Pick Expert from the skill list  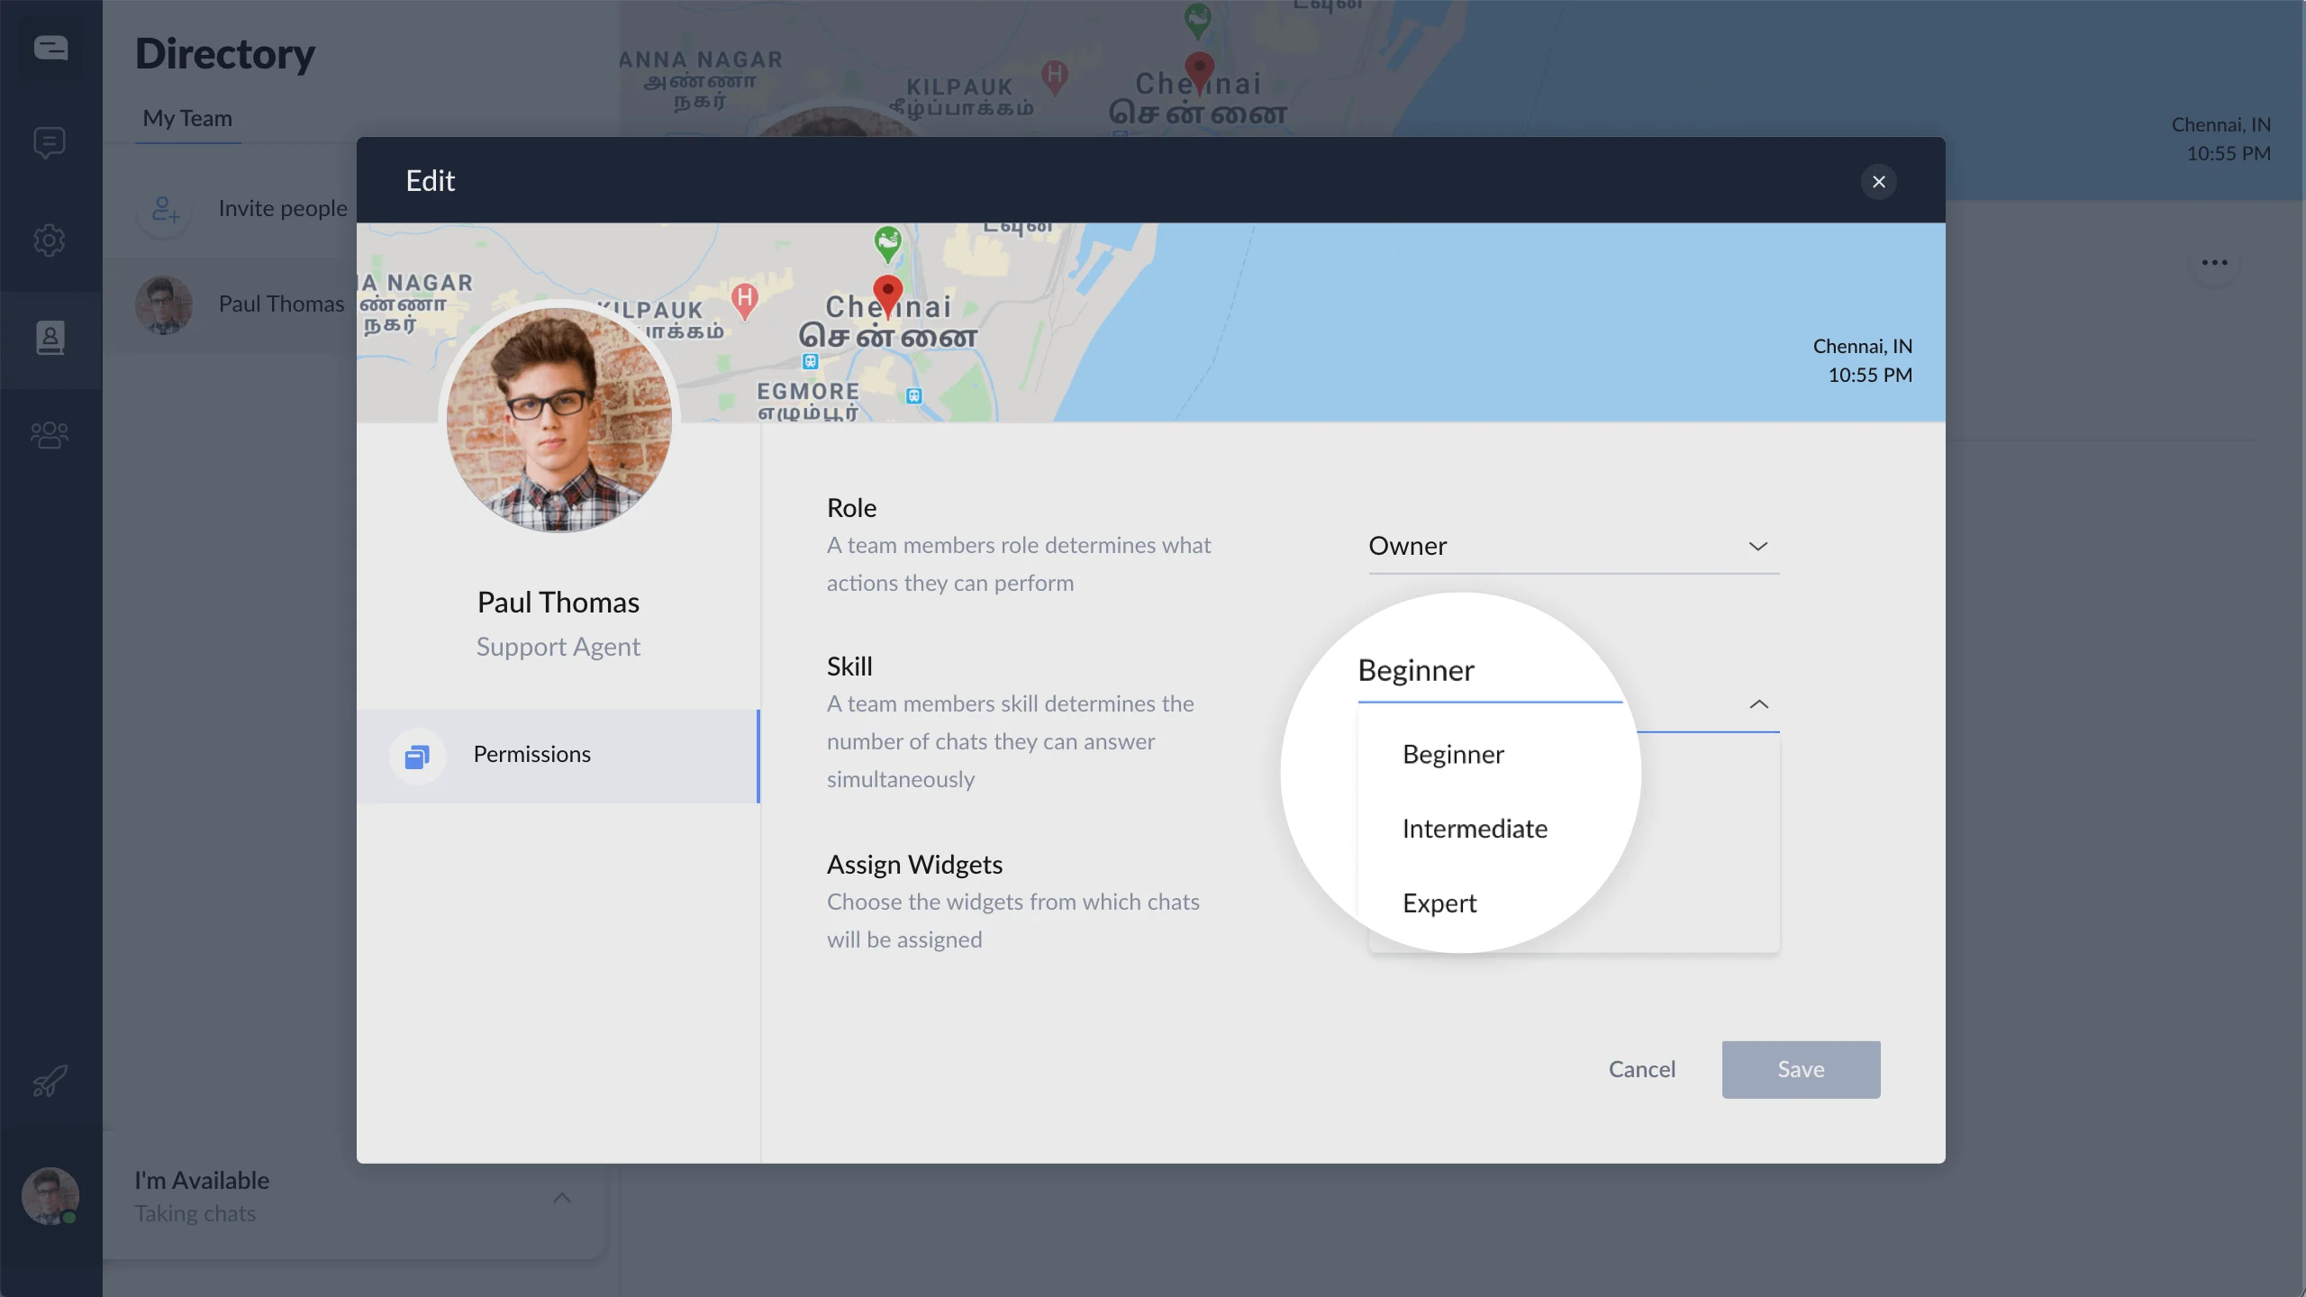pos(1439,903)
